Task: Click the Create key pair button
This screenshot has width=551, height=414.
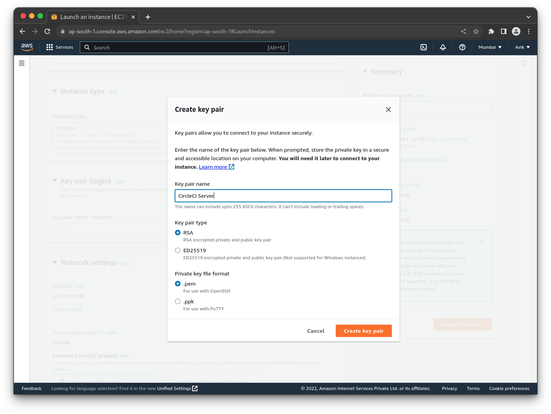Action: pos(363,331)
